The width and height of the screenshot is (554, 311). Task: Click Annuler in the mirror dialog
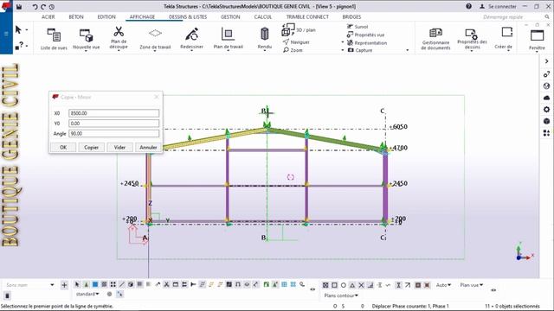[148, 148]
